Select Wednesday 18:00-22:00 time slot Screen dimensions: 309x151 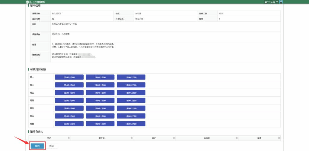point(131,93)
